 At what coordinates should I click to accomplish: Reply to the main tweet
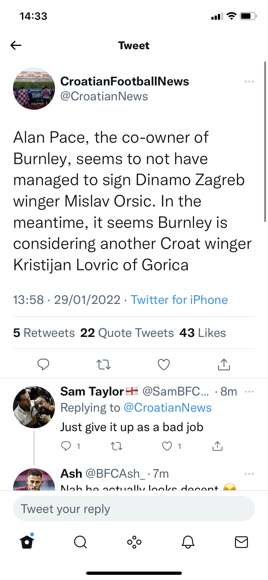point(43,364)
